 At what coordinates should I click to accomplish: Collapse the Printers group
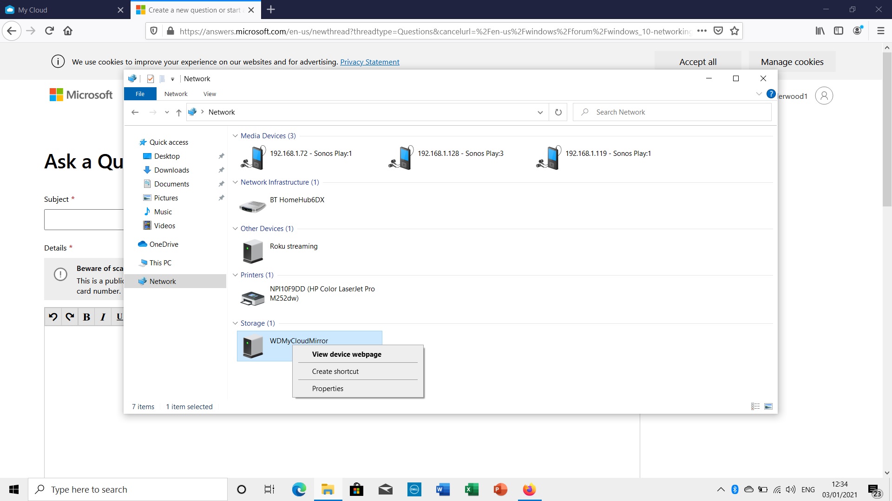pyautogui.click(x=235, y=275)
